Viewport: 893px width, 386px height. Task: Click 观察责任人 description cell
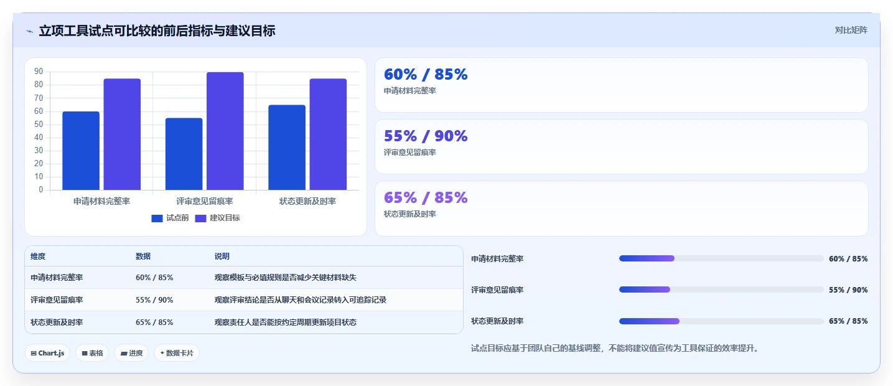[x=286, y=322]
